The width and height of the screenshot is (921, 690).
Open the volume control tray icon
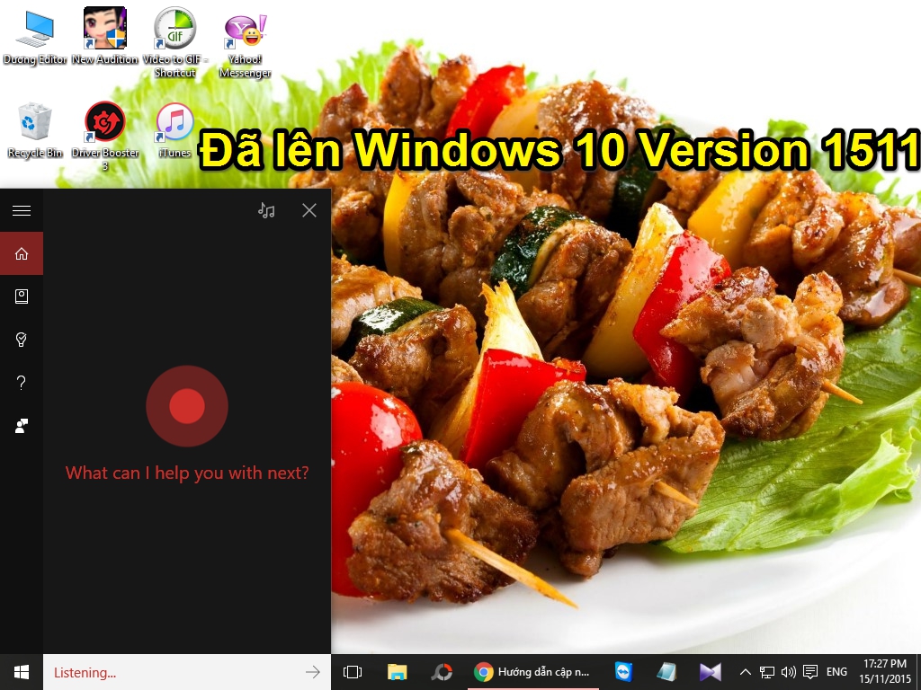(x=788, y=672)
